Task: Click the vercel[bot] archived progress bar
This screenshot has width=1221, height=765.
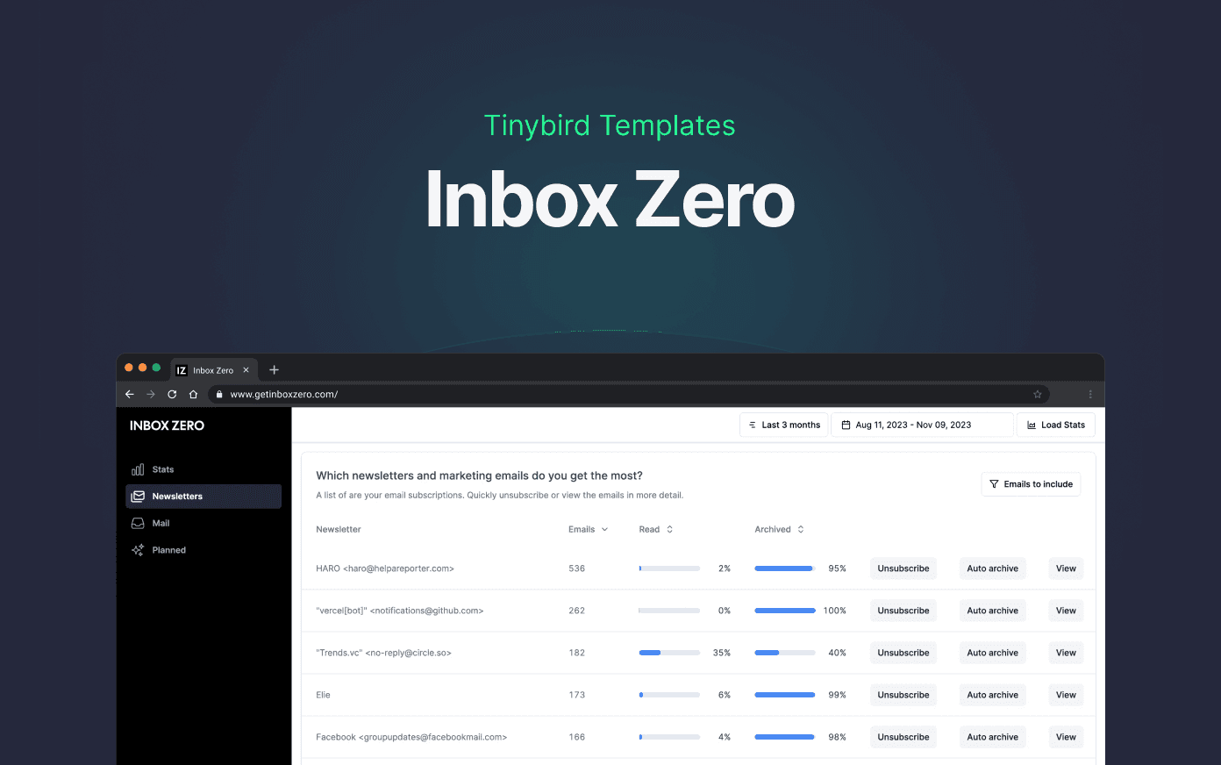Action: coord(785,611)
